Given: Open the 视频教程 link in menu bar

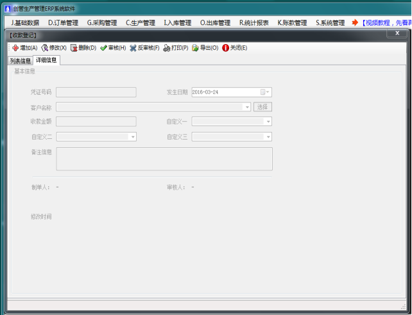Looking at the screenshot, I should click(385, 22).
